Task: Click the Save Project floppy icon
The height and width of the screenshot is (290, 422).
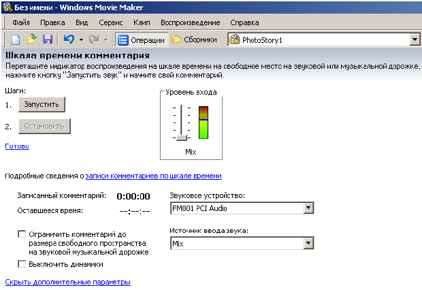Action: (x=48, y=40)
